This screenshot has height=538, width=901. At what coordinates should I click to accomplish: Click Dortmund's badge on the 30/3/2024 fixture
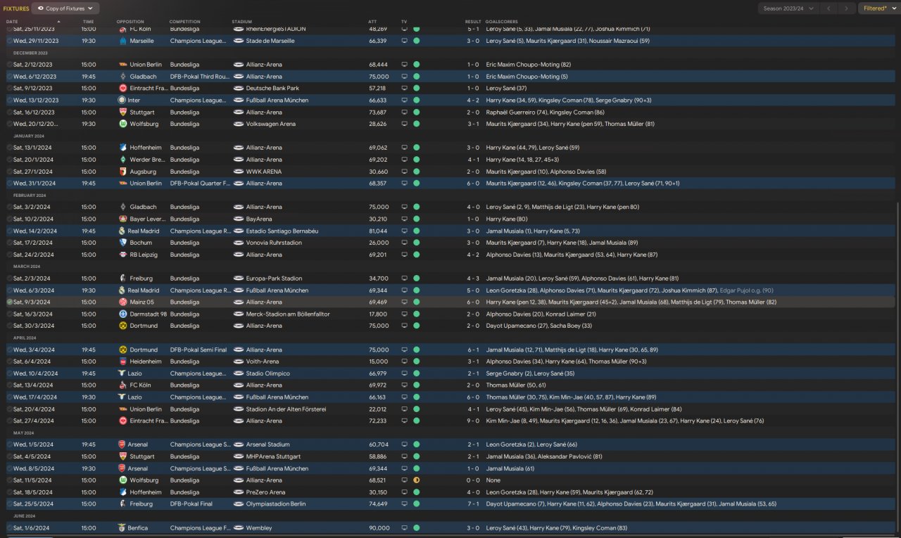pos(122,326)
